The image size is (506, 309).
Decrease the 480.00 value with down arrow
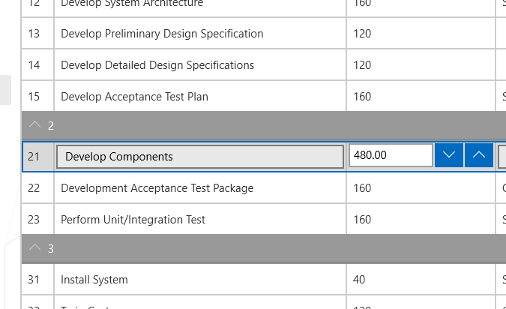pyautogui.click(x=449, y=155)
